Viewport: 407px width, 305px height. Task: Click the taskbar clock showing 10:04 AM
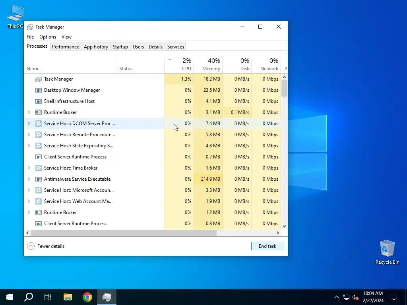pos(373,297)
